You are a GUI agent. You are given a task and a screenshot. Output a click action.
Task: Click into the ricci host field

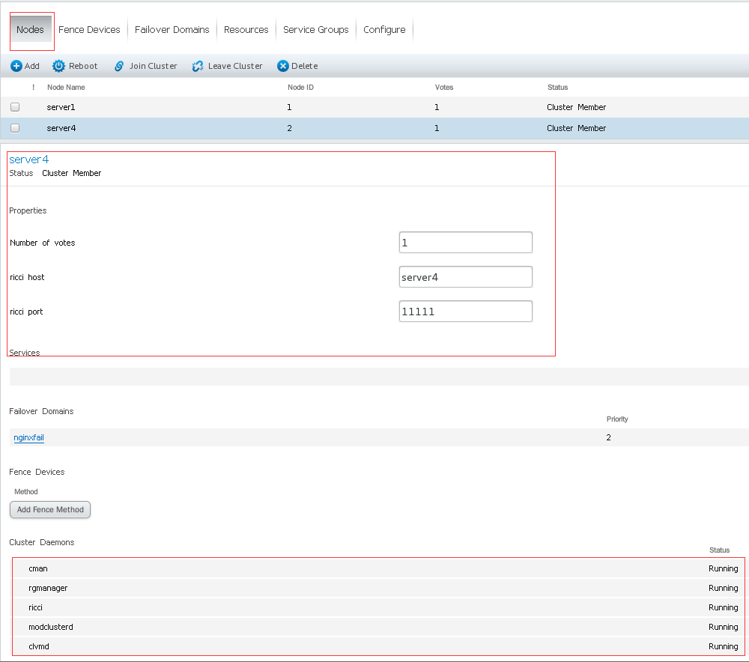pyautogui.click(x=465, y=277)
